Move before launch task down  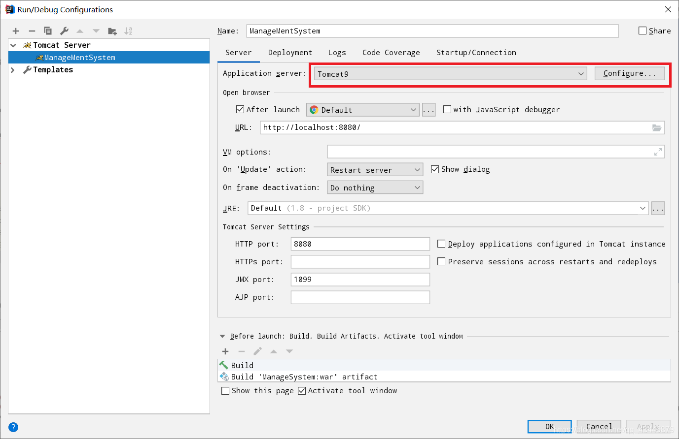[289, 351]
